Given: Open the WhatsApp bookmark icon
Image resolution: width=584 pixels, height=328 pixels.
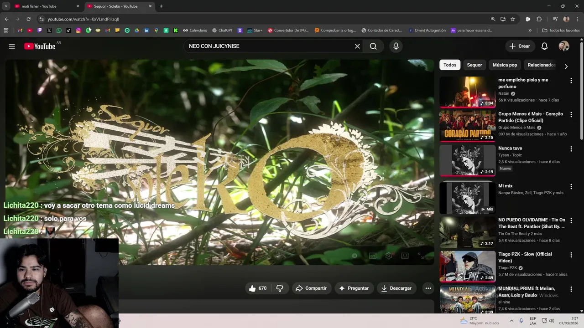Looking at the screenshot, I should pyautogui.click(x=59, y=31).
